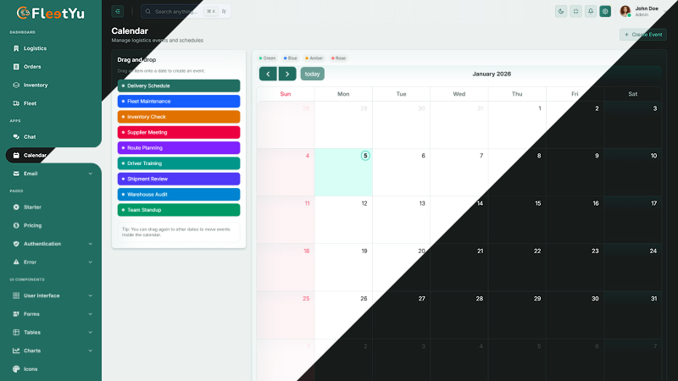678x381 pixels.
Task: Go to Inventory from the sidebar
Action: (x=36, y=85)
